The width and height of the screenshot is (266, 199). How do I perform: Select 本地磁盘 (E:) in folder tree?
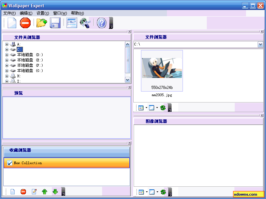(x=30, y=60)
